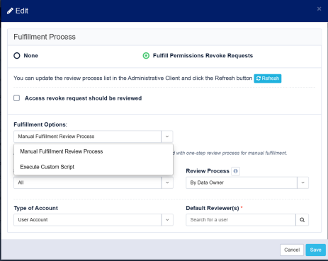Click the Search for a user field
Screen dimensions: 328x261
[241, 220]
